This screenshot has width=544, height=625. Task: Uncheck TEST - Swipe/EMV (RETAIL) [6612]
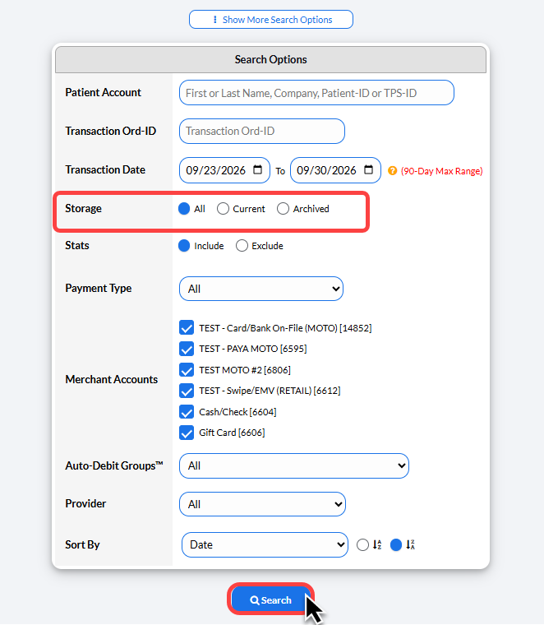187,391
